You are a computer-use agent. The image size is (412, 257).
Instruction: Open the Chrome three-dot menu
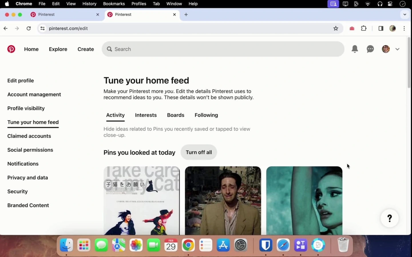(x=404, y=28)
